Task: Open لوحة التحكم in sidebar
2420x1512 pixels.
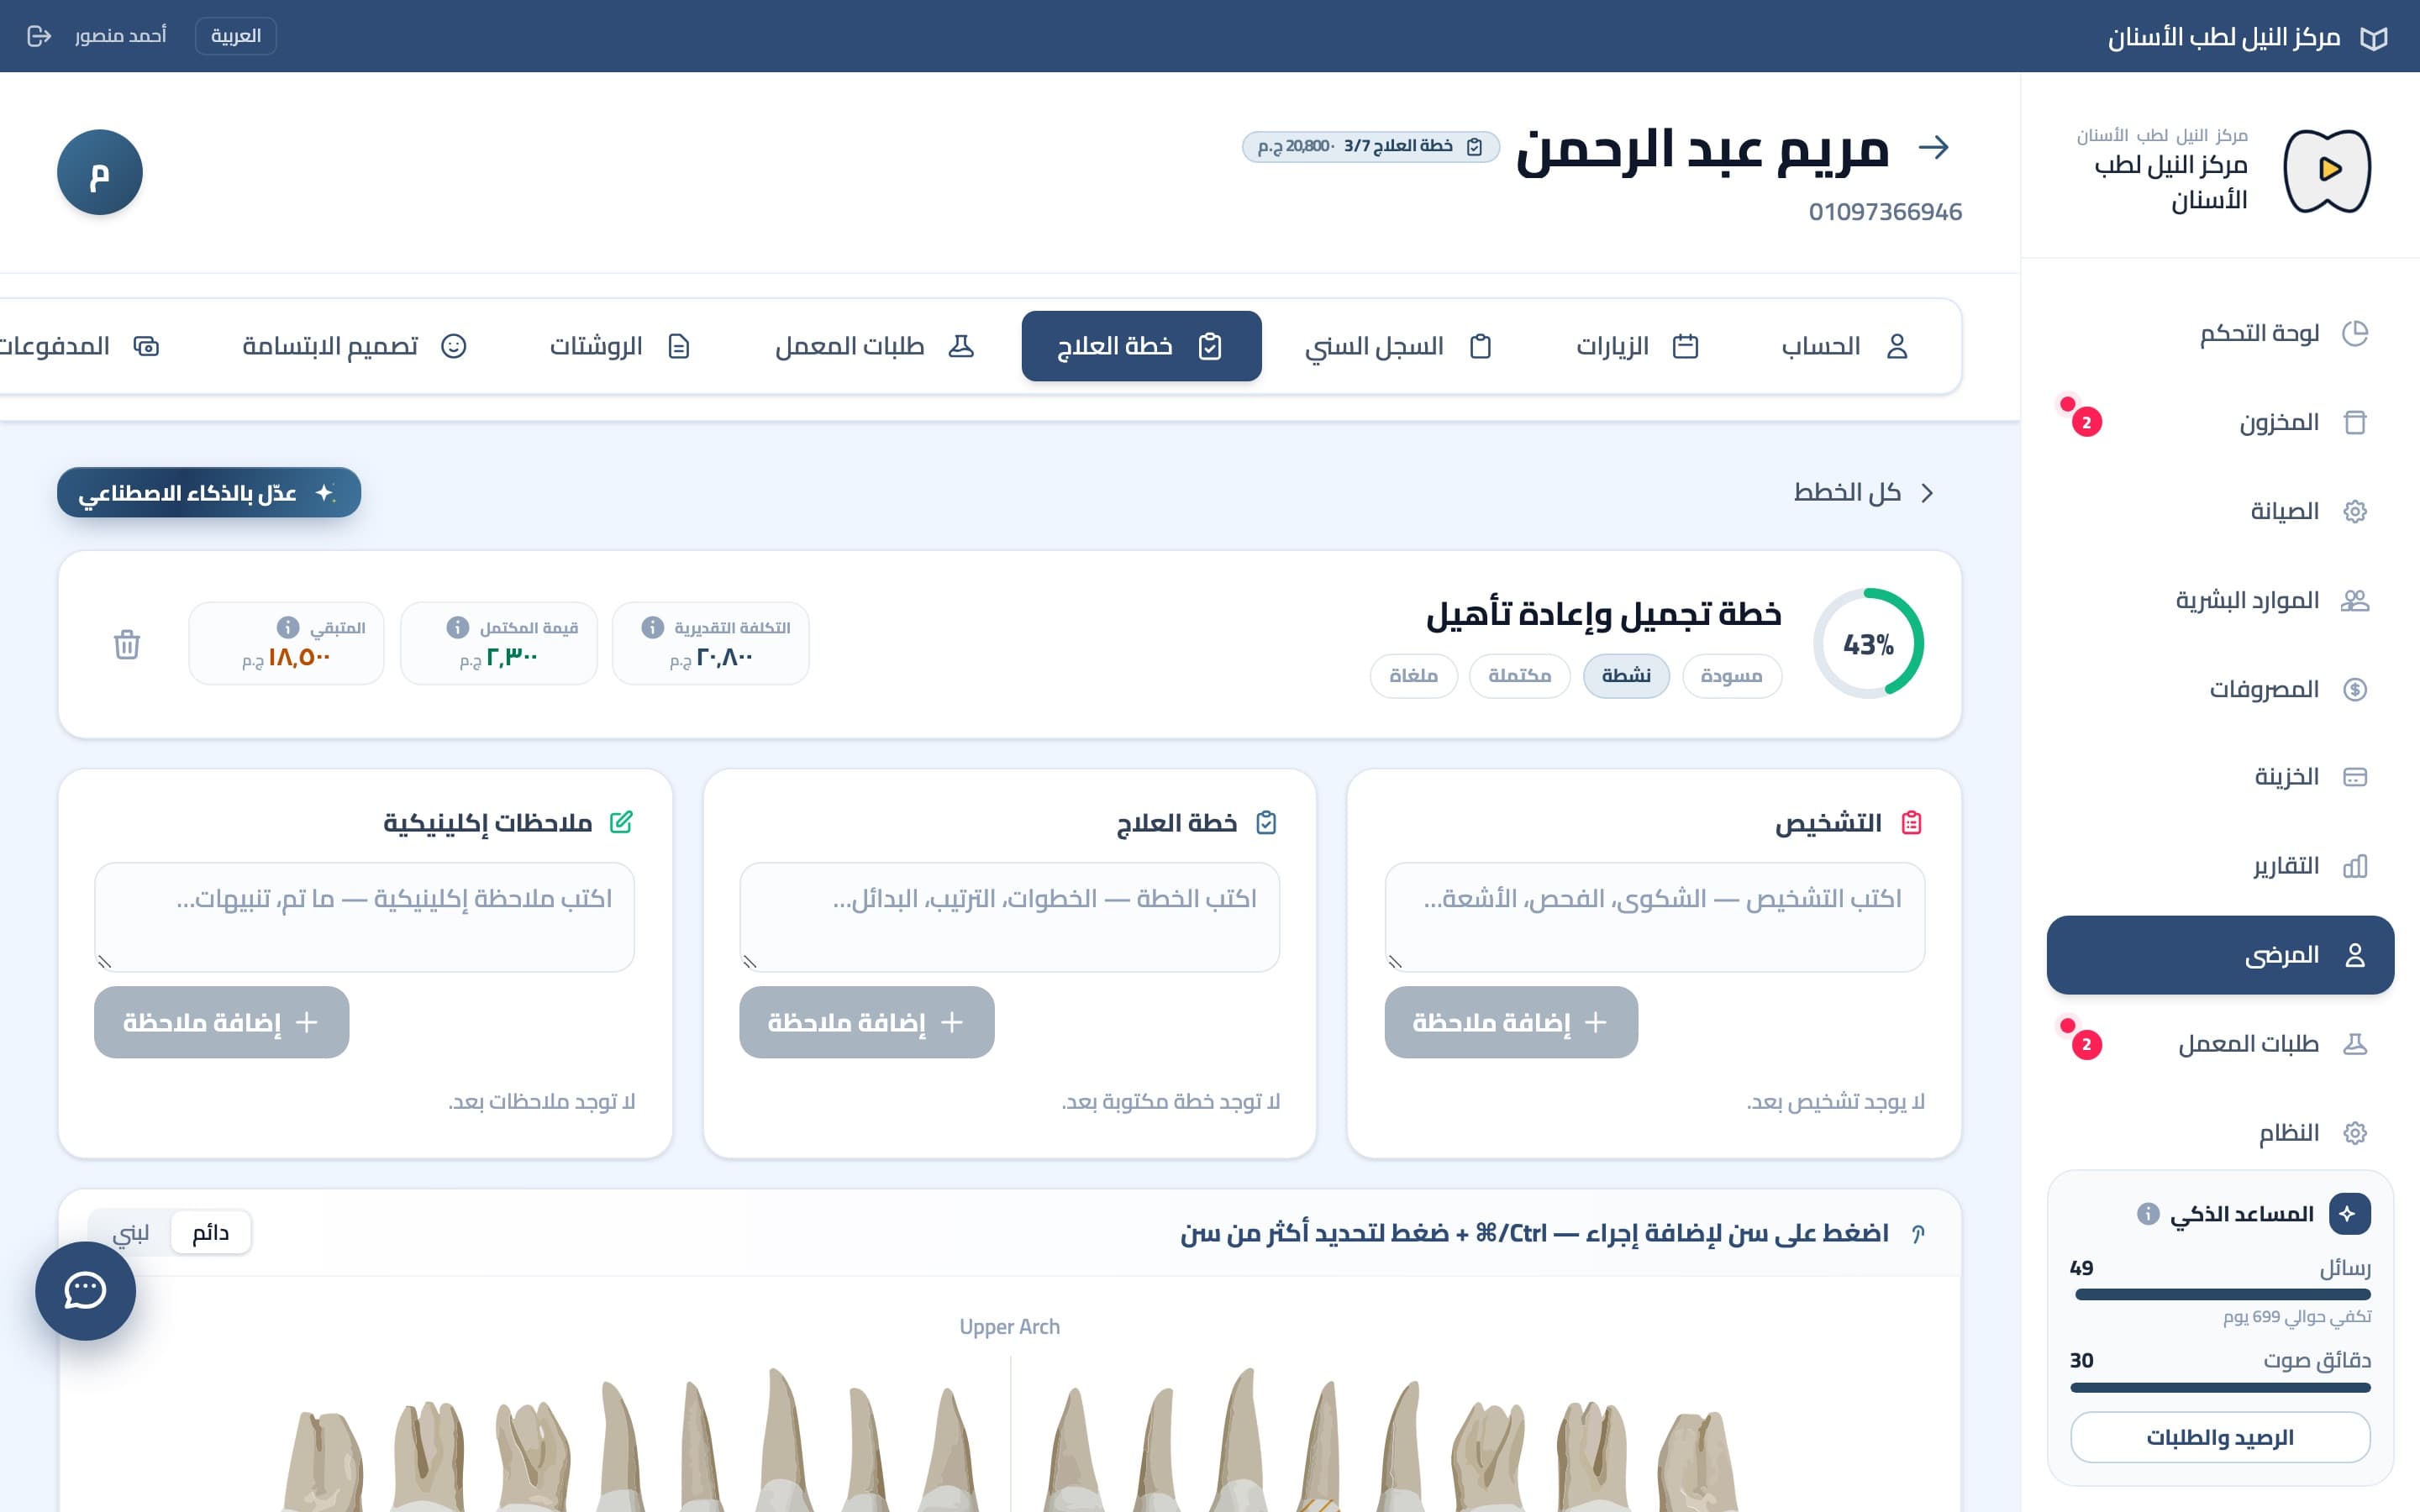Action: (2220, 333)
